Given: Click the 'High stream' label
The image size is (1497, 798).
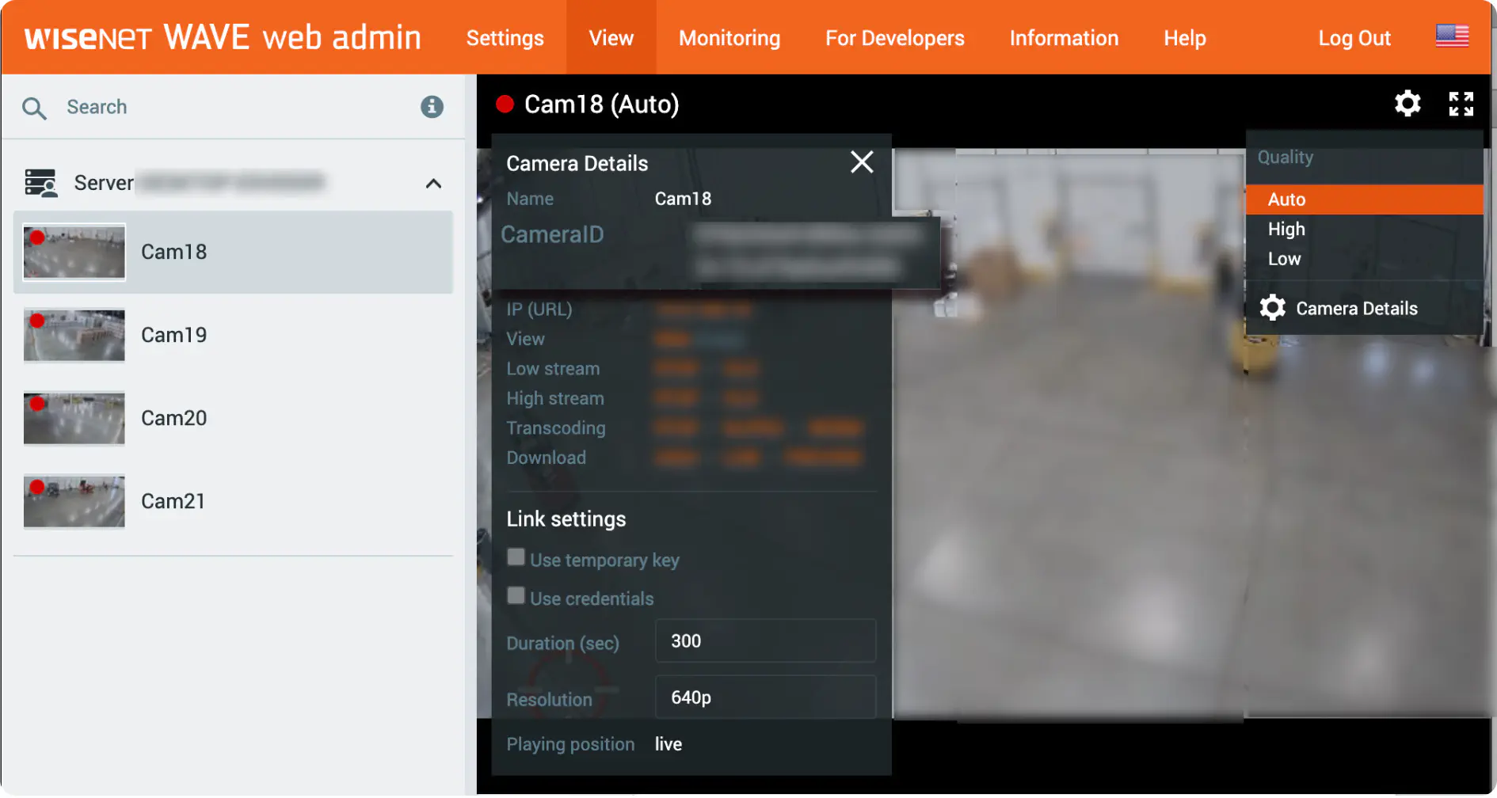Looking at the screenshot, I should point(555,398).
